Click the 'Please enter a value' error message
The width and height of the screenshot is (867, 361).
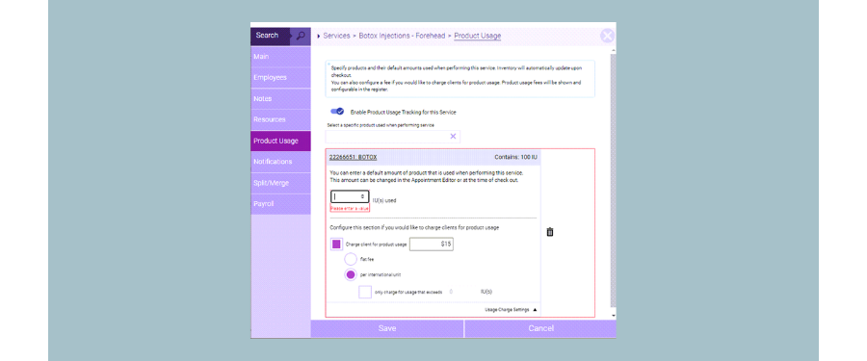[350, 209]
